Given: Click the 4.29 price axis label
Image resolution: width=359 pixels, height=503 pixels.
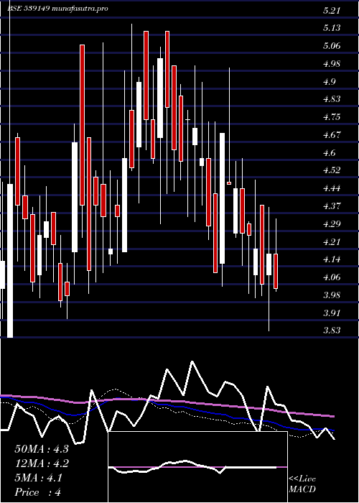Looking at the screenshot, I should [x=331, y=224].
